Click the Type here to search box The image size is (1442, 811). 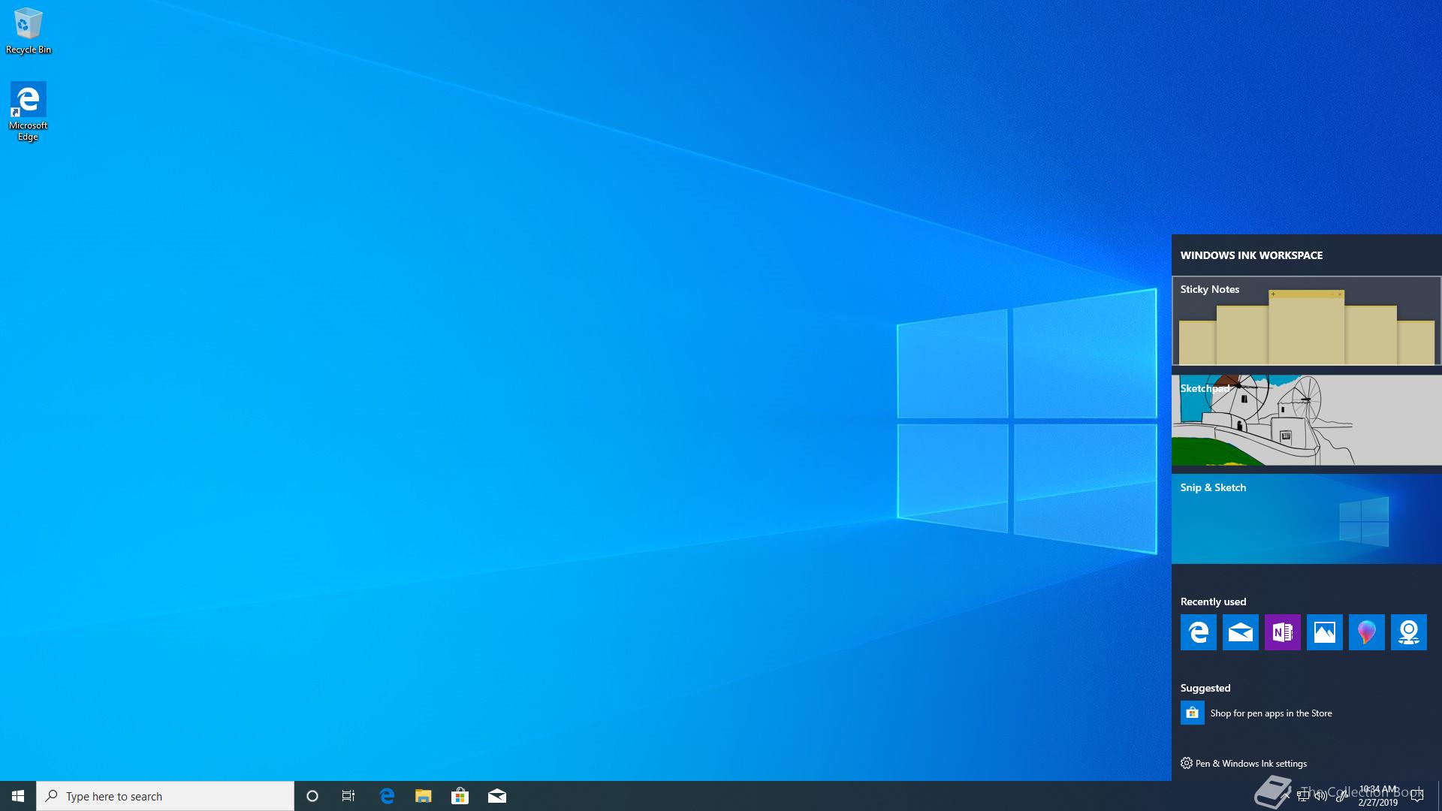point(165,796)
